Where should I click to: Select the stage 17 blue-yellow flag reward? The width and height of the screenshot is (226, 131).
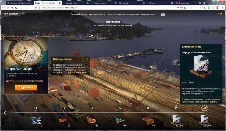coord(120,120)
